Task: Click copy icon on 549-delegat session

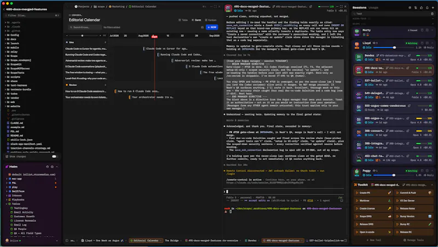Action: pyautogui.click(x=409, y=93)
